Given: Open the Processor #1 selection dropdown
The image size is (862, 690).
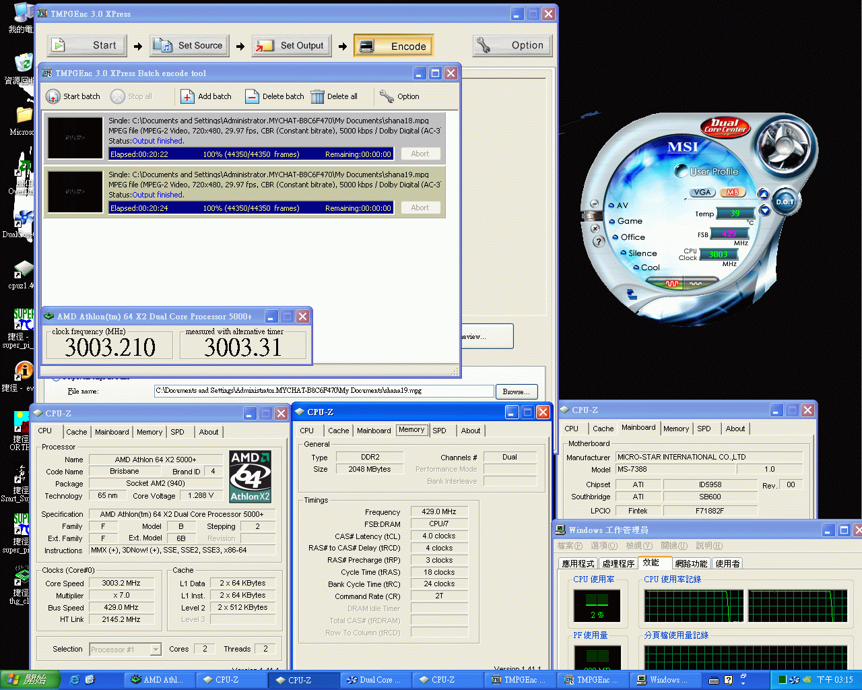Looking at the screenshot, I should [x=156, y=650].
